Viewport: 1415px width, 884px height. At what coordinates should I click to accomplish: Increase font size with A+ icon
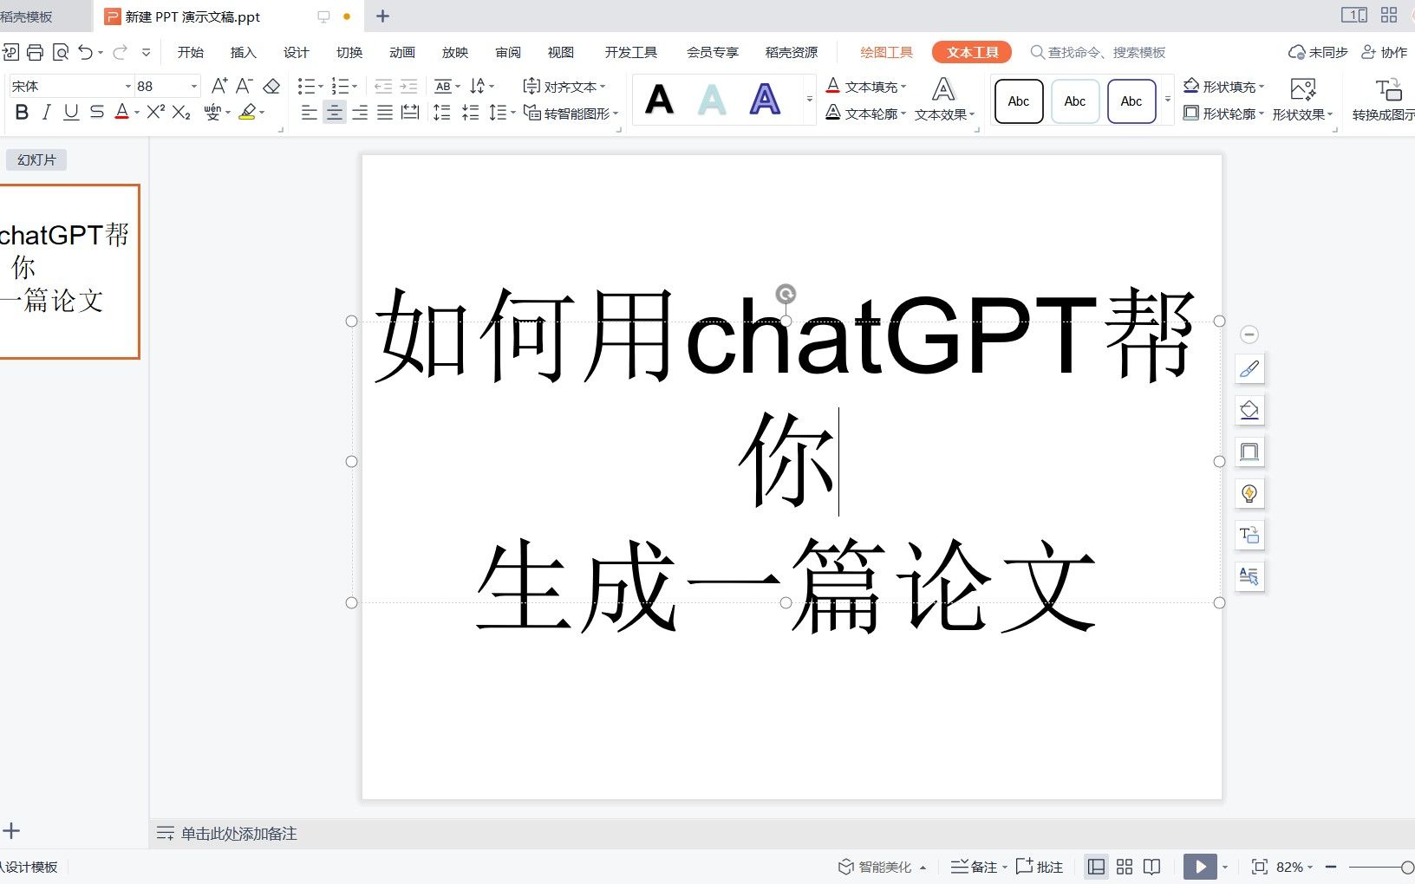pyautogui.click(x=219, y=86)
